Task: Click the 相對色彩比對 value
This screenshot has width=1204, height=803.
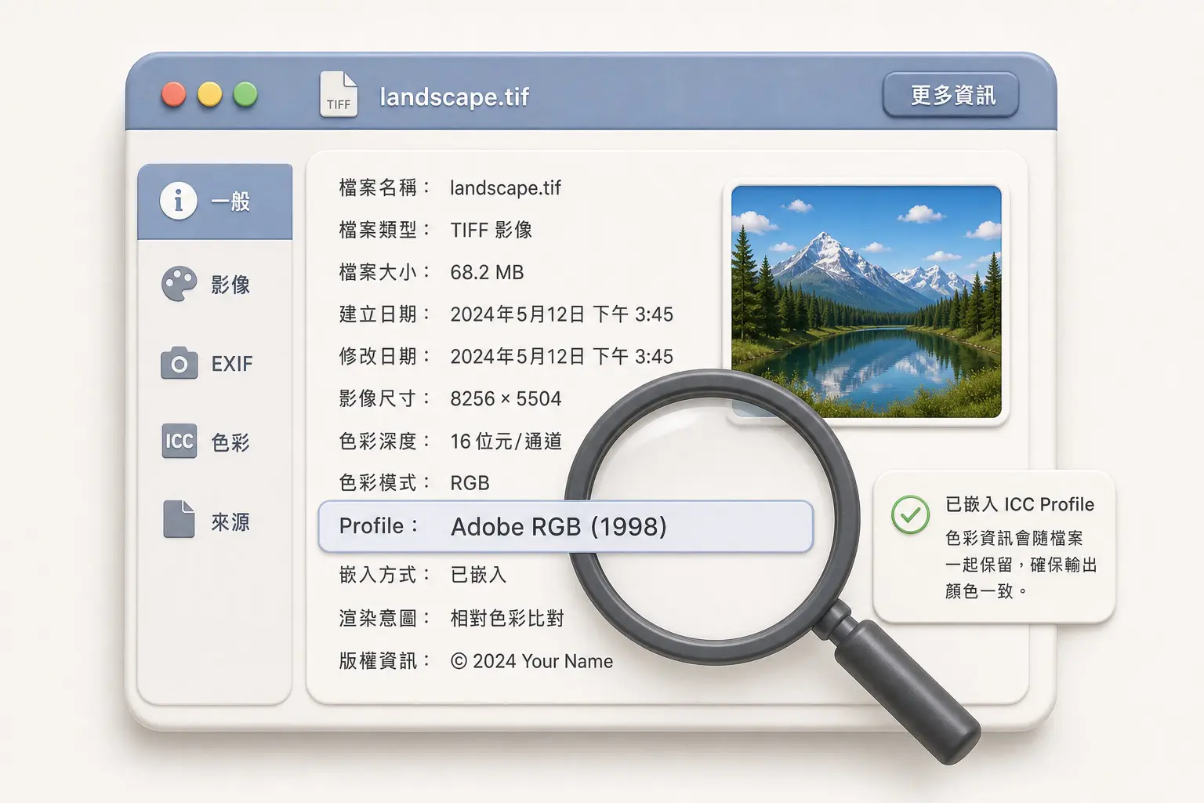Action: [x=507, y=619]
